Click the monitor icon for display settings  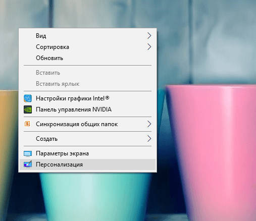coord(28,153)
